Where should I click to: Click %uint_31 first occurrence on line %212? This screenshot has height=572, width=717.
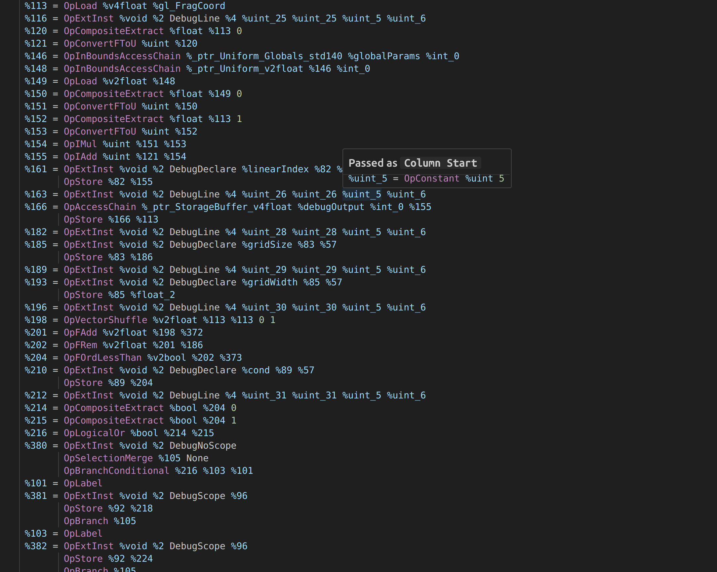click(264, 395)
